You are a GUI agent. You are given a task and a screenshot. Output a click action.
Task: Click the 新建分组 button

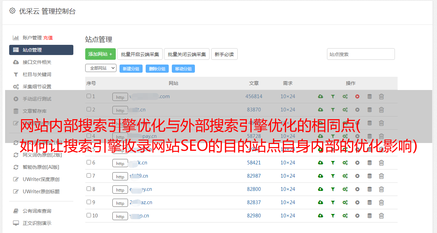tap(131, 69)
